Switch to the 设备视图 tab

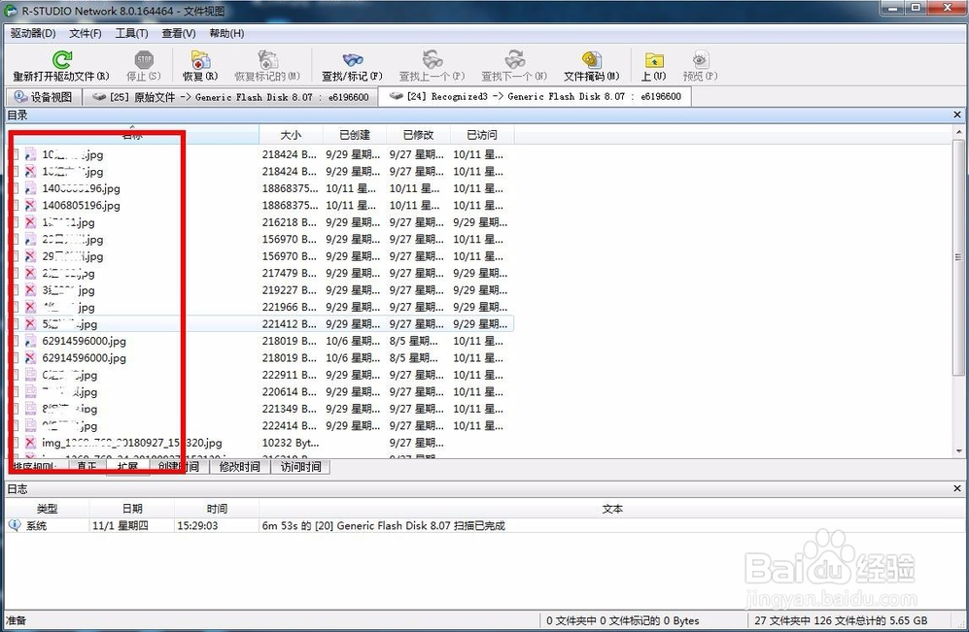tap(44, 97)
